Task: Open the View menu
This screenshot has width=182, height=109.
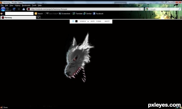Action: click(x=12, y=5)
